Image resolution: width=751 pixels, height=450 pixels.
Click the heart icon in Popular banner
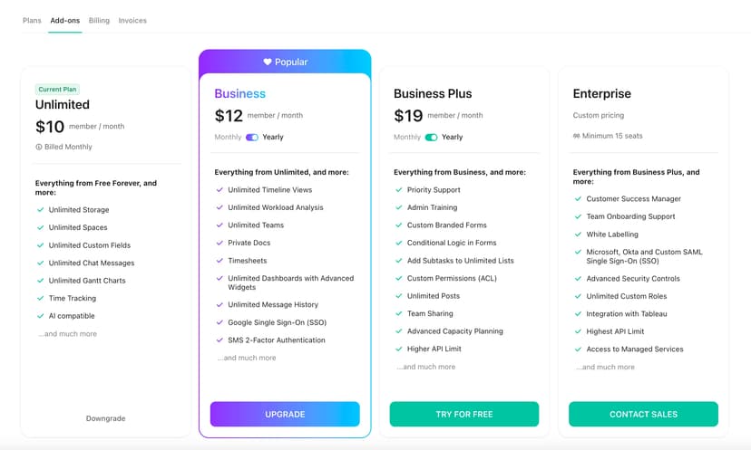268,62
